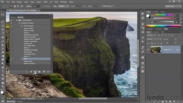
Task: Click lock position icon in Layers
Action: (158, 43)
